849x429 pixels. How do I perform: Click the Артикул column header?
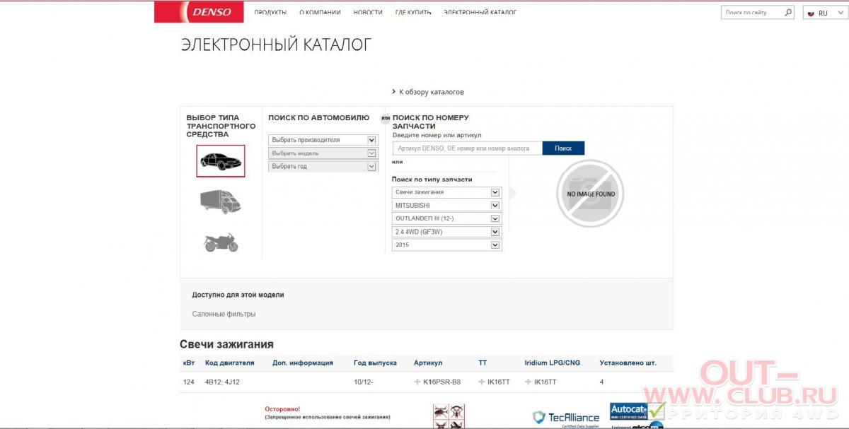[x=428, y=363]
